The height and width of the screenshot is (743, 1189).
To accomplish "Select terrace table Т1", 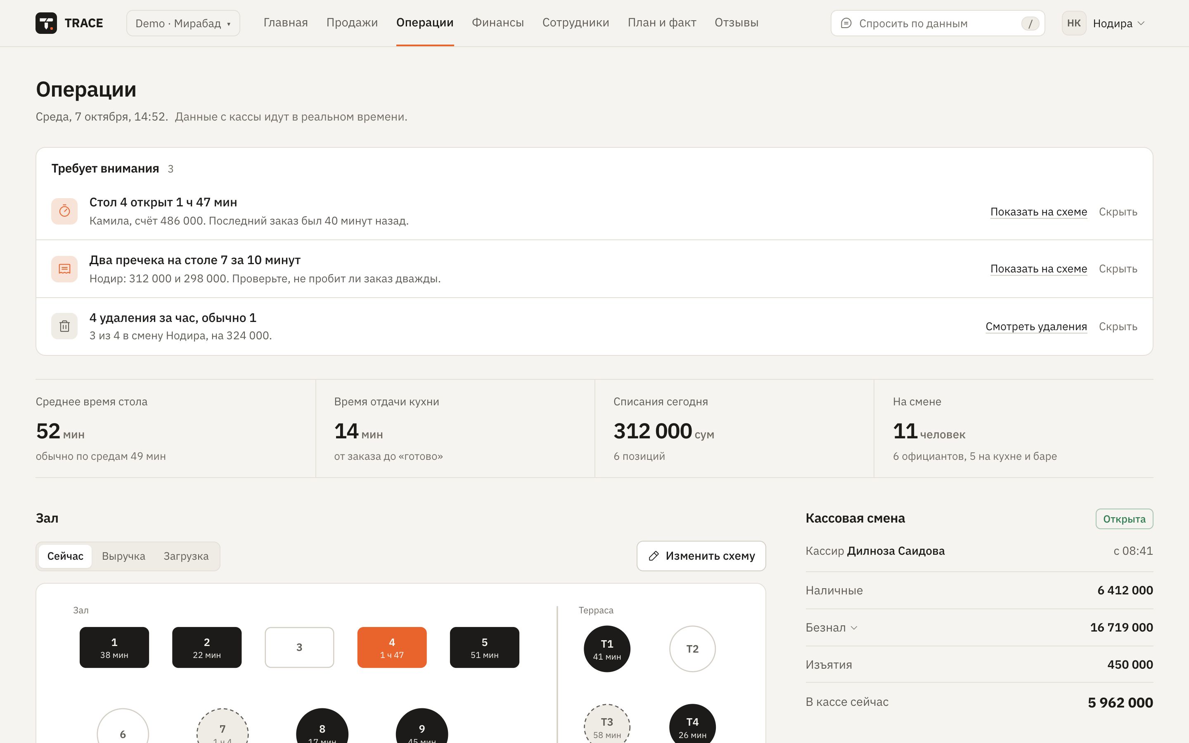I will point(607,648).
